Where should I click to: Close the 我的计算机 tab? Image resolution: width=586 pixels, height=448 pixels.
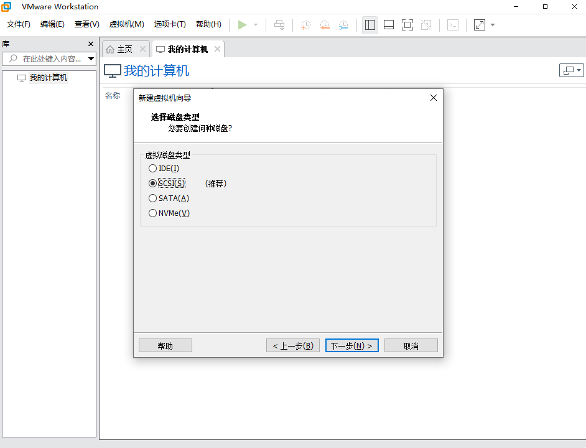(x=217, y=49)
